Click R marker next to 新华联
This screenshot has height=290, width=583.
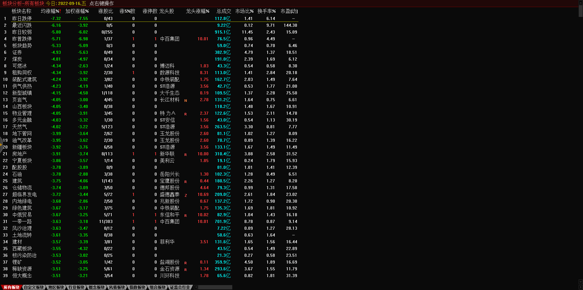click(x=186, y=154)
